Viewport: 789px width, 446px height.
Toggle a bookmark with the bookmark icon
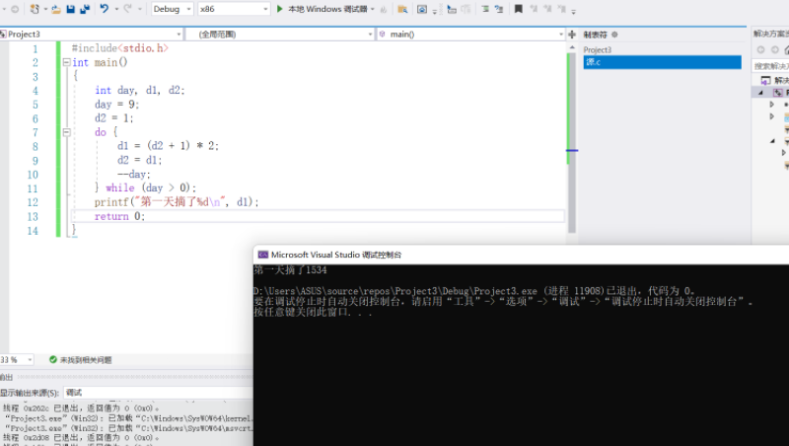(x=519, y=9)
